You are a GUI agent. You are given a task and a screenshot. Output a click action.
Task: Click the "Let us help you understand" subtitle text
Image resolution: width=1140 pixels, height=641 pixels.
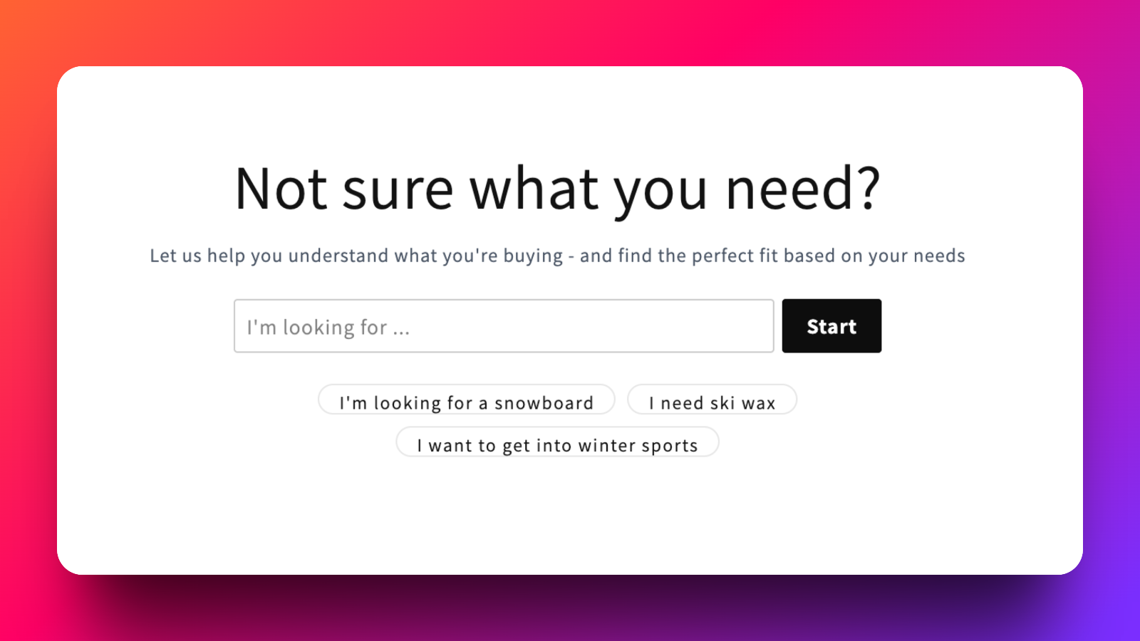pos(557,256)
